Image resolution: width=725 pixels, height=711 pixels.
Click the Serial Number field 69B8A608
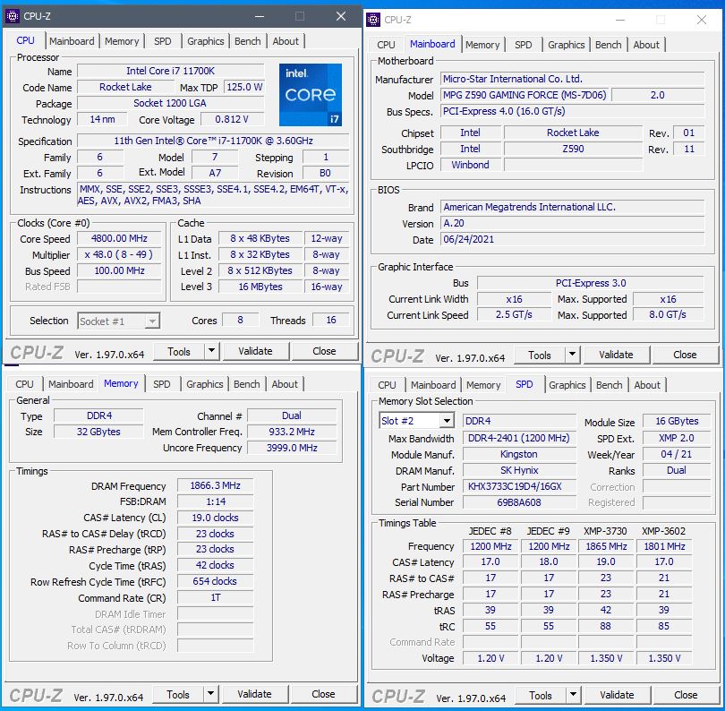[x=519, y=502]
